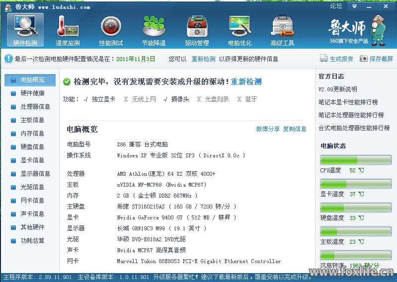Open the title bar dropdown menu arrow
Image resolution: width=397 pixels, height=282 pixels.
354,6
